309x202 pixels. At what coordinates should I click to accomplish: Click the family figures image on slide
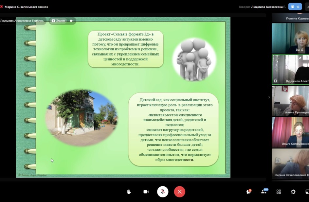[194, 59]
